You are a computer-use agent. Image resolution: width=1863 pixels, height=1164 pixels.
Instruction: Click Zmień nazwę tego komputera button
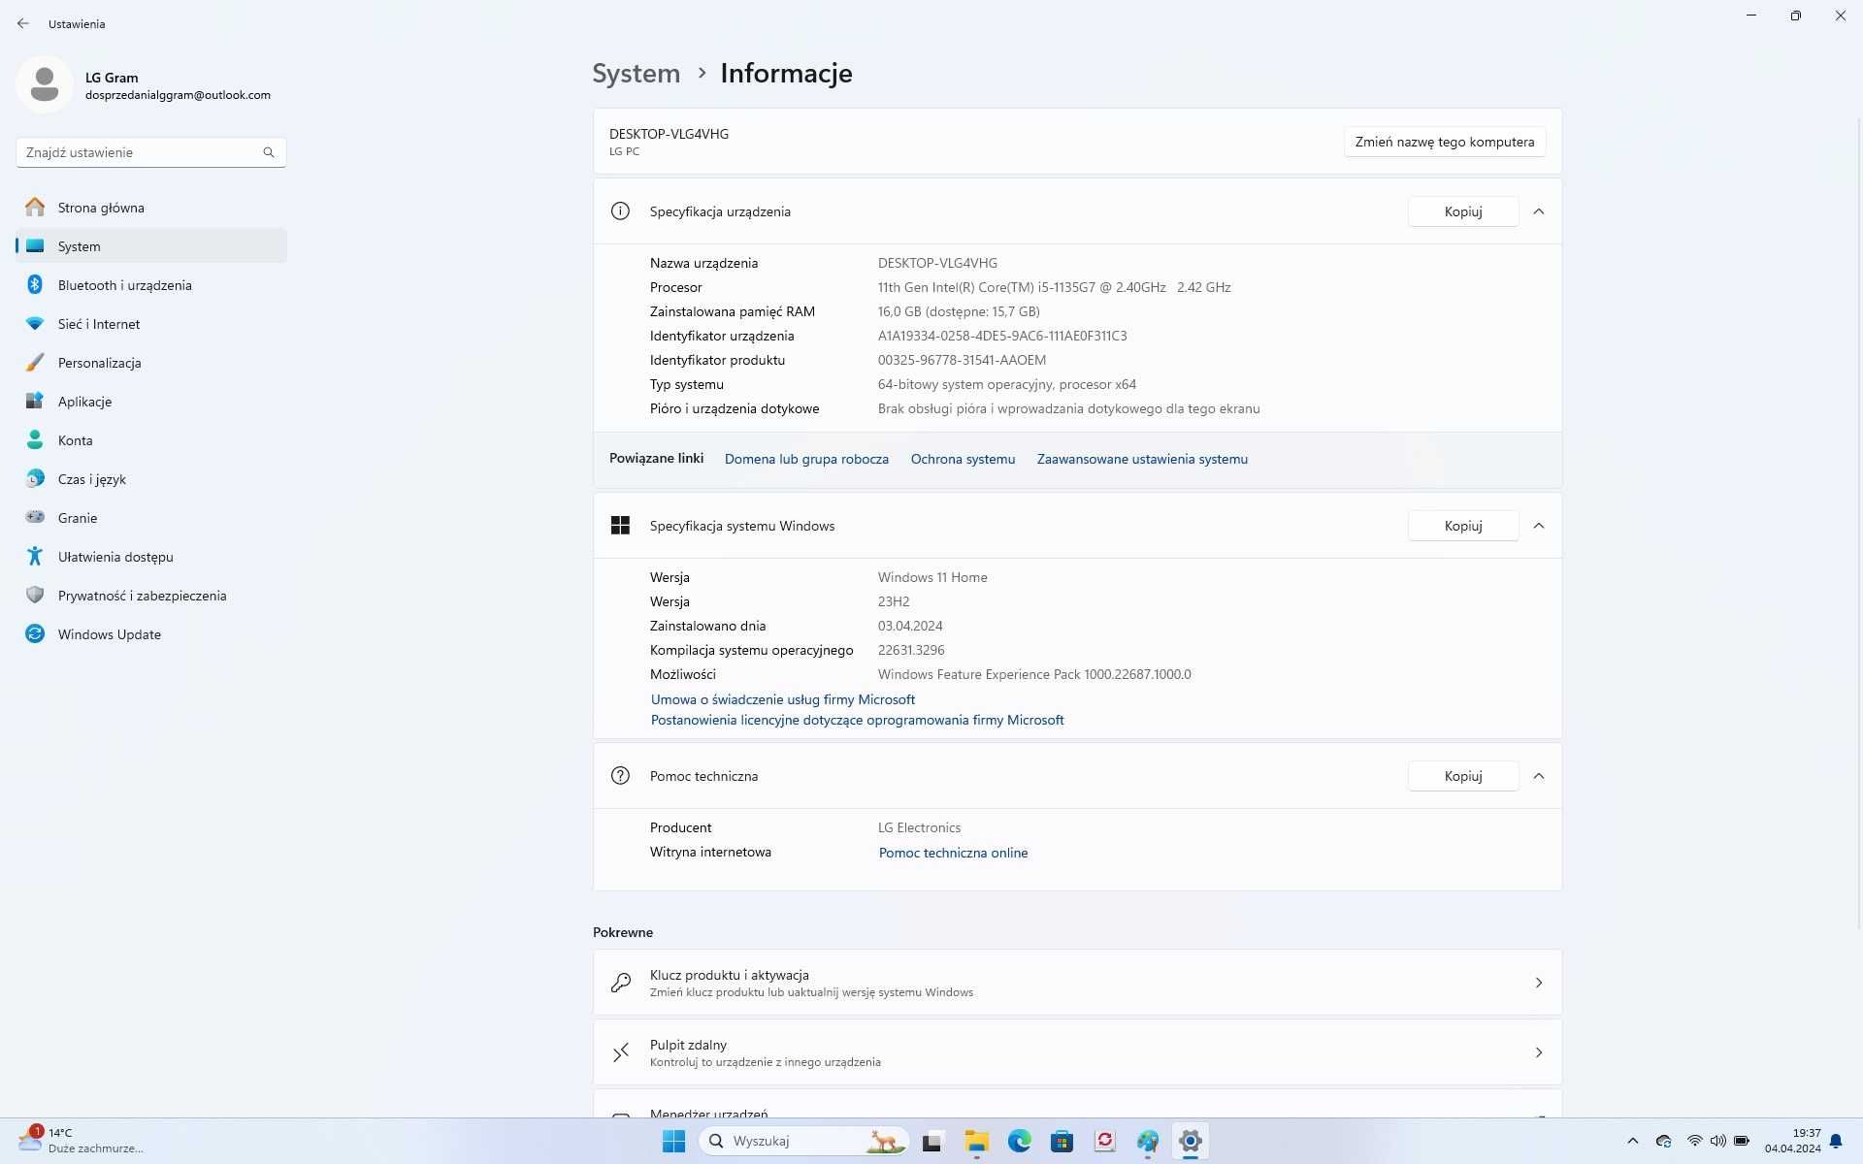(1445, 142)
